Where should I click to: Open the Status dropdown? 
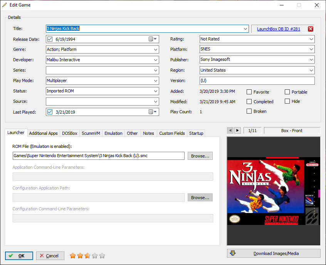156,91
